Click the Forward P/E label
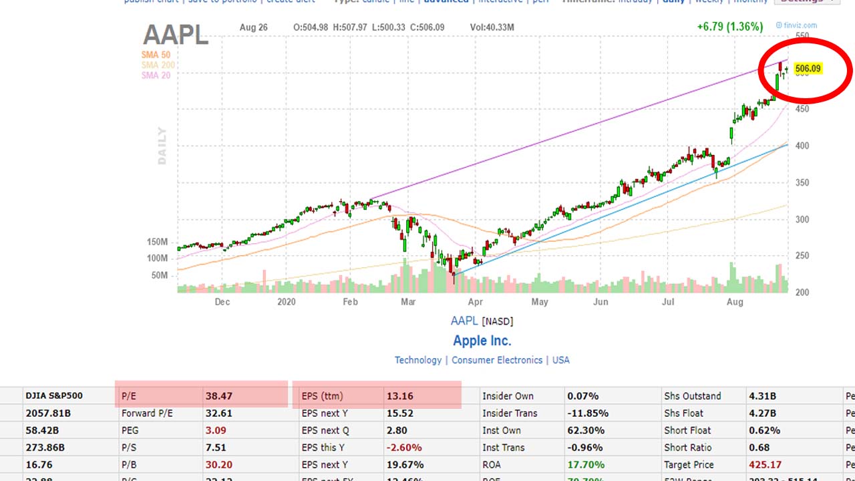The height and width of the screenshot is (481, 855). pyautogui.click(x=147, y=414)
